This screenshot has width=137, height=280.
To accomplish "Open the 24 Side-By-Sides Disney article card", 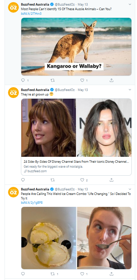I will tap(76, 137).
